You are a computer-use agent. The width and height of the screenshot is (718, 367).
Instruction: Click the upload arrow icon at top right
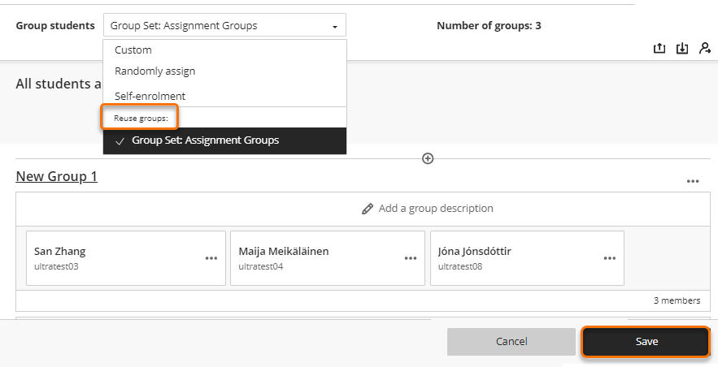point(659,49)
